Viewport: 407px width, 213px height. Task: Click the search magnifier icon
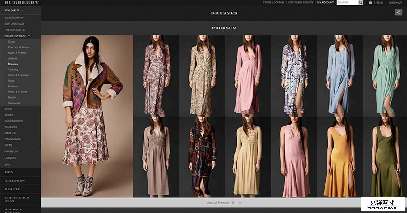tap(361, 3)
